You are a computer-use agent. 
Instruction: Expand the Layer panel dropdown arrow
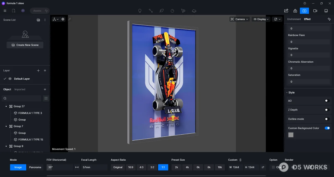(x=45, y=70)
